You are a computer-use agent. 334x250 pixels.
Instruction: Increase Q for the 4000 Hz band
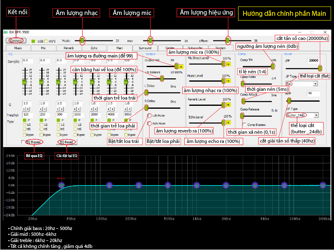tap(113, 109)
